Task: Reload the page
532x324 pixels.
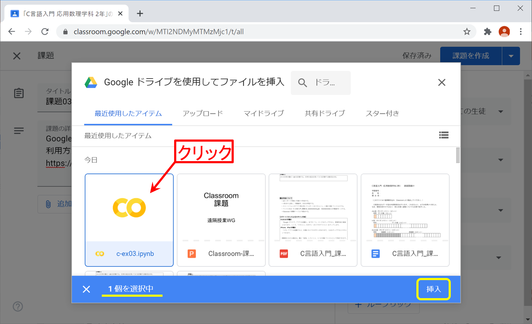Action: (x=45, y=32)
